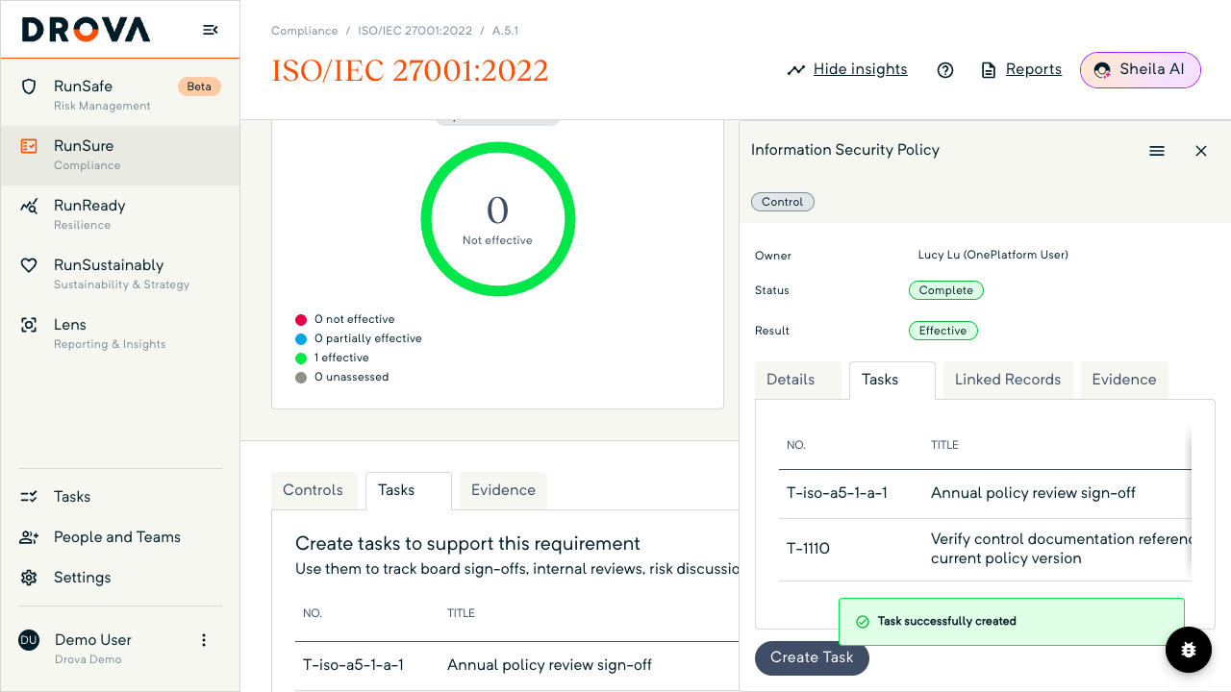Open the Linked Records tab
1231x692 pixels.
coord(1008,380)
